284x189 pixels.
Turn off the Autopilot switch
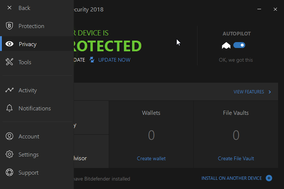point(239,45)
